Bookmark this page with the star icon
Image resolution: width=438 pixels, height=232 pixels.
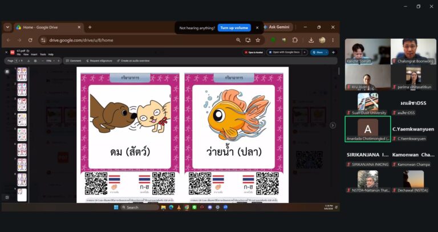[x=258, y=40]
